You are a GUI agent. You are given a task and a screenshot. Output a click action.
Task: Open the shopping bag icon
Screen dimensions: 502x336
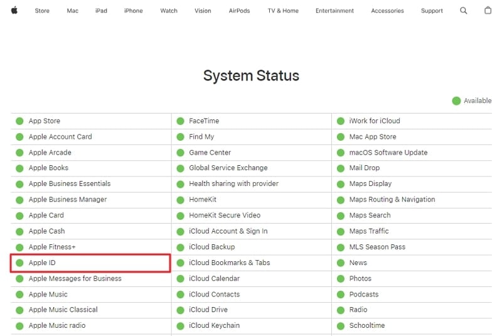[x=488, y=11]
